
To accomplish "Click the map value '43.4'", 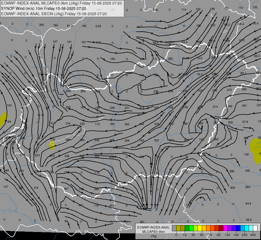I will (x=184, y=42).
